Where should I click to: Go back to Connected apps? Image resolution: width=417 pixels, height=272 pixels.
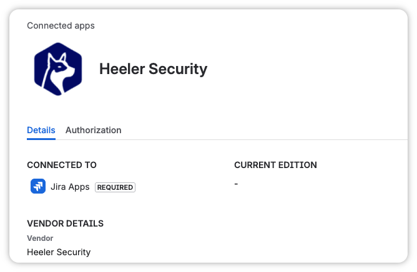[x=61, y=26]
